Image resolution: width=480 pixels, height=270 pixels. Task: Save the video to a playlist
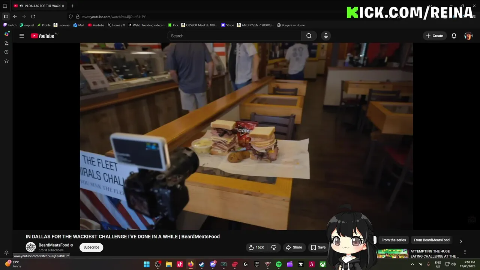pos(318,247)
